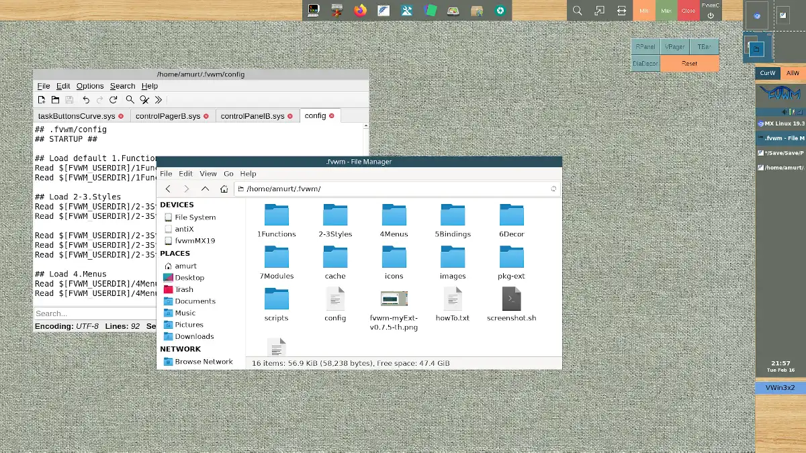Viewport: 806px width, 453px height.
Task: Open the Go menu in File Manager
Action: pos(228,174)
